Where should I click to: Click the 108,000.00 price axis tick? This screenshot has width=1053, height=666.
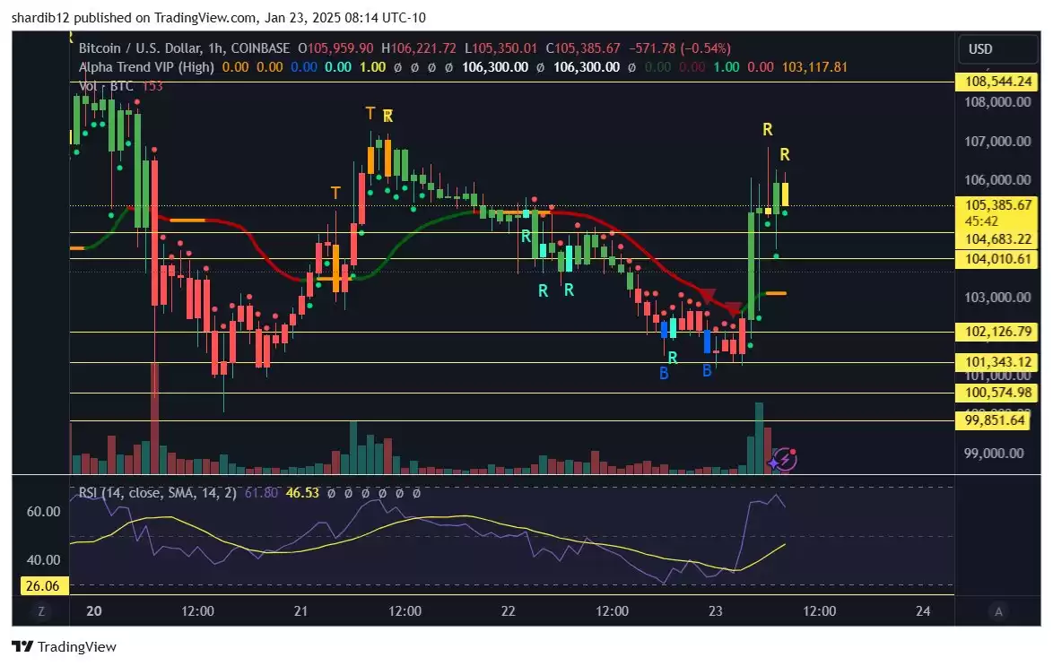pos(998,102)
